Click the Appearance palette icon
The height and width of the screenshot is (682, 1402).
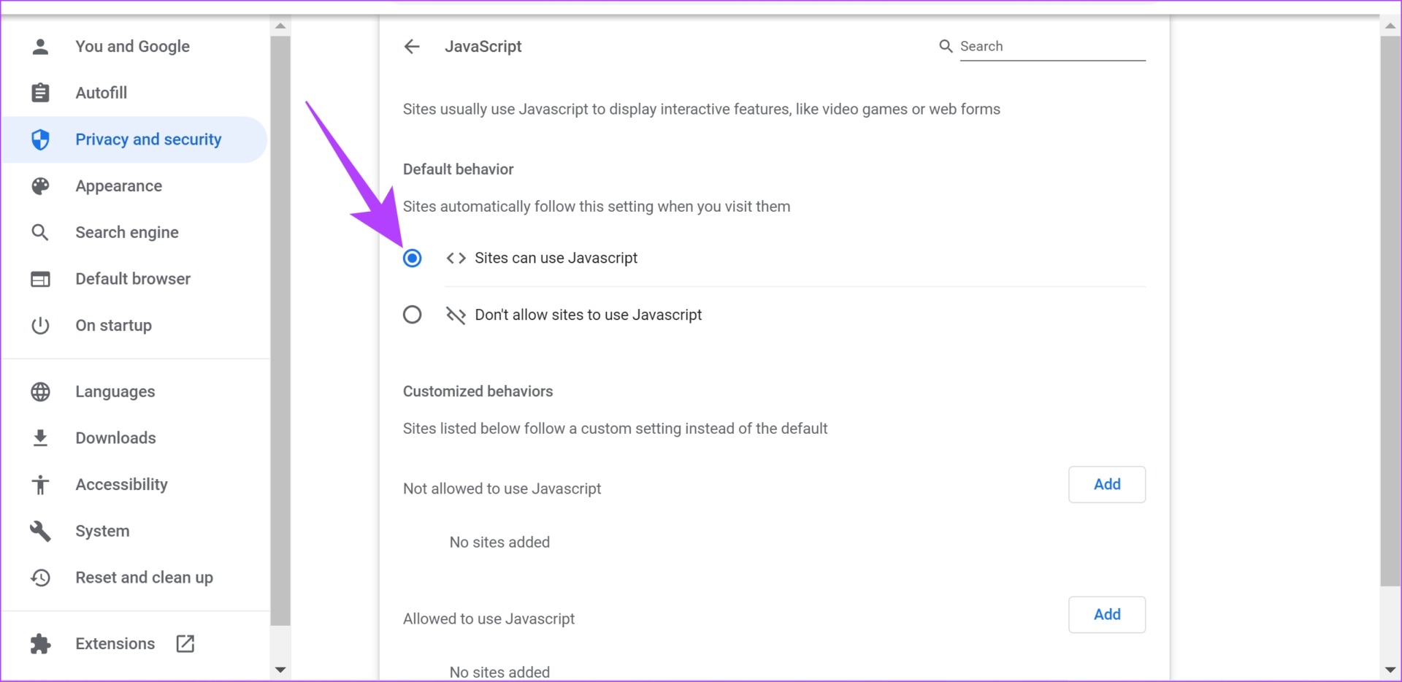point(41,186)
